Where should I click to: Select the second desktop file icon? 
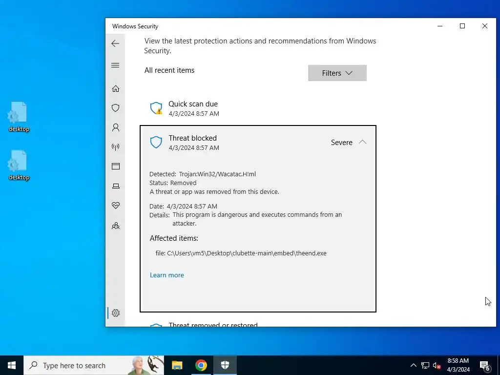[x=19, y=165]
